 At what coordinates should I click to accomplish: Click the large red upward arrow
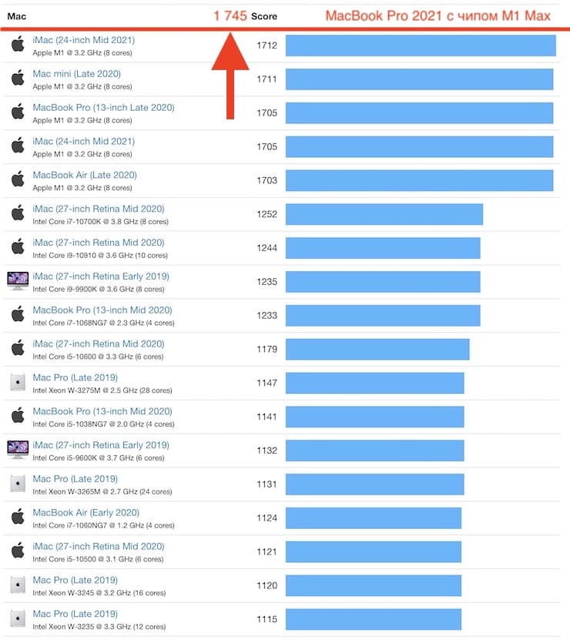pos(230,76)
